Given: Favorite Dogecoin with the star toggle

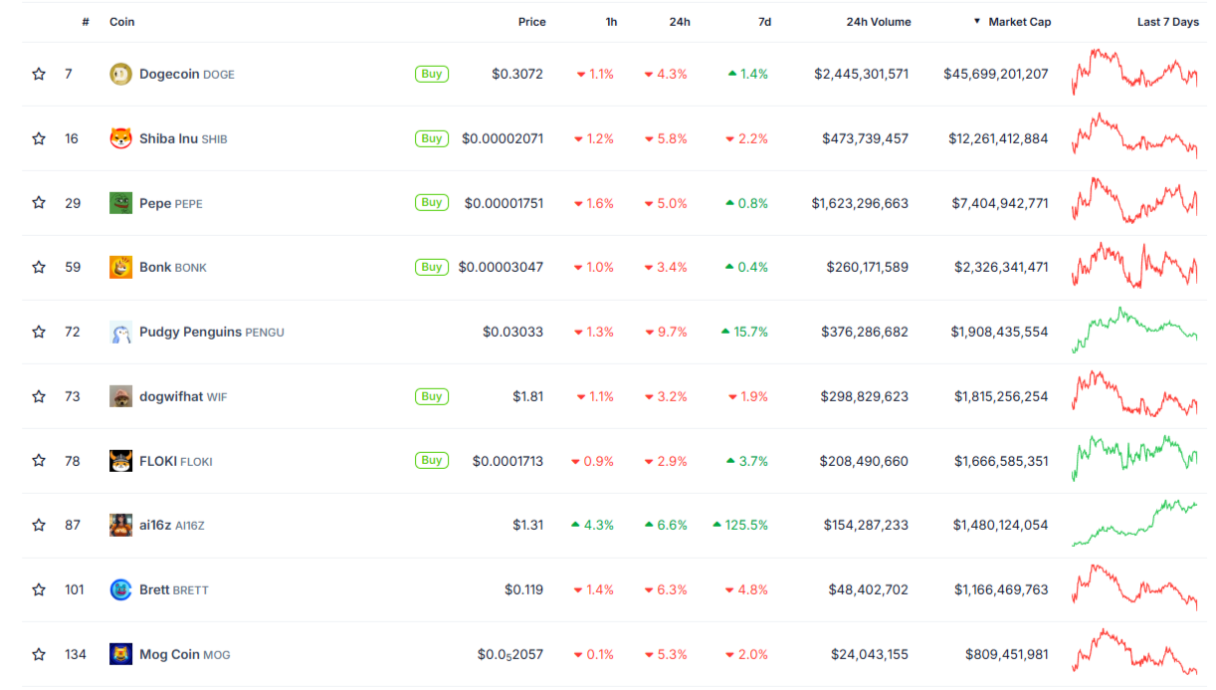Looking at the screenshot, I should 39,74.
